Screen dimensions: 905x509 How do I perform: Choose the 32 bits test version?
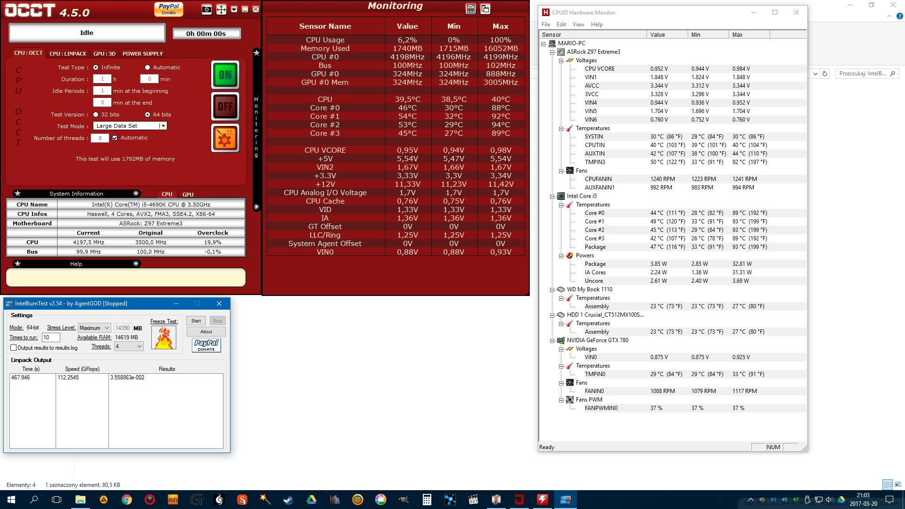click(x=96, y=115)
